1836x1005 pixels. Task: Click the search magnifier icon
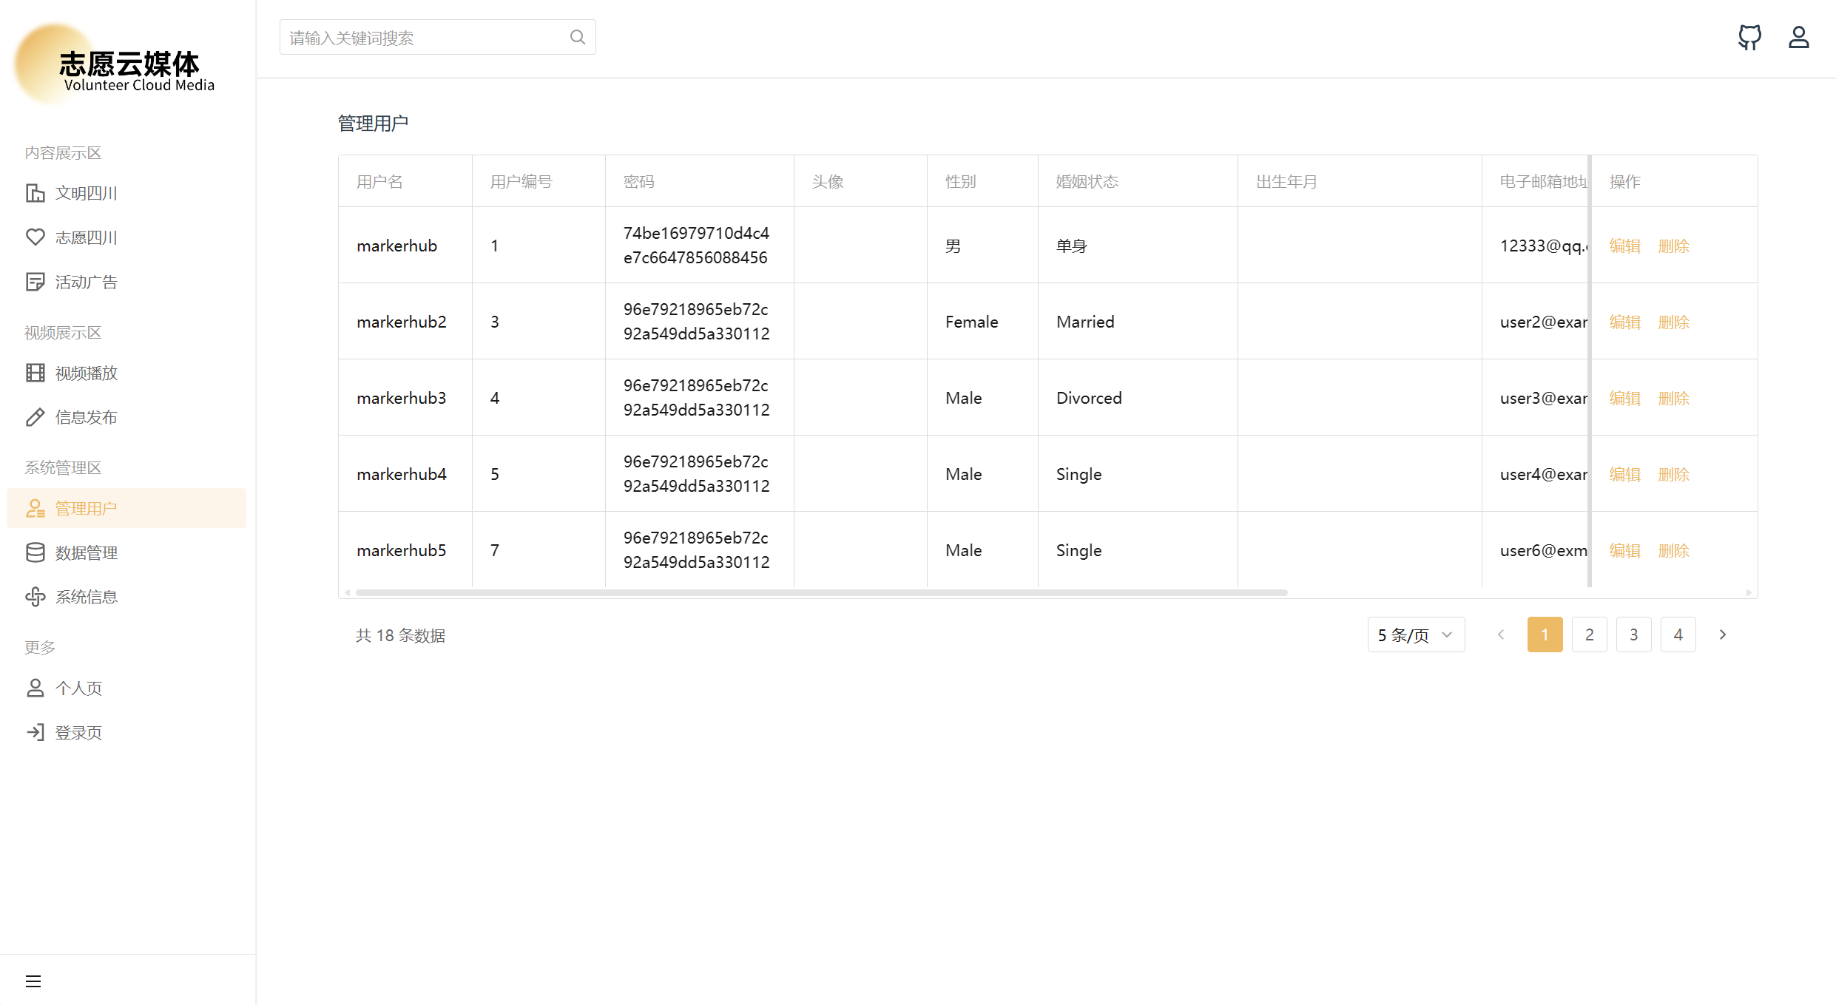tap(578, 37)
